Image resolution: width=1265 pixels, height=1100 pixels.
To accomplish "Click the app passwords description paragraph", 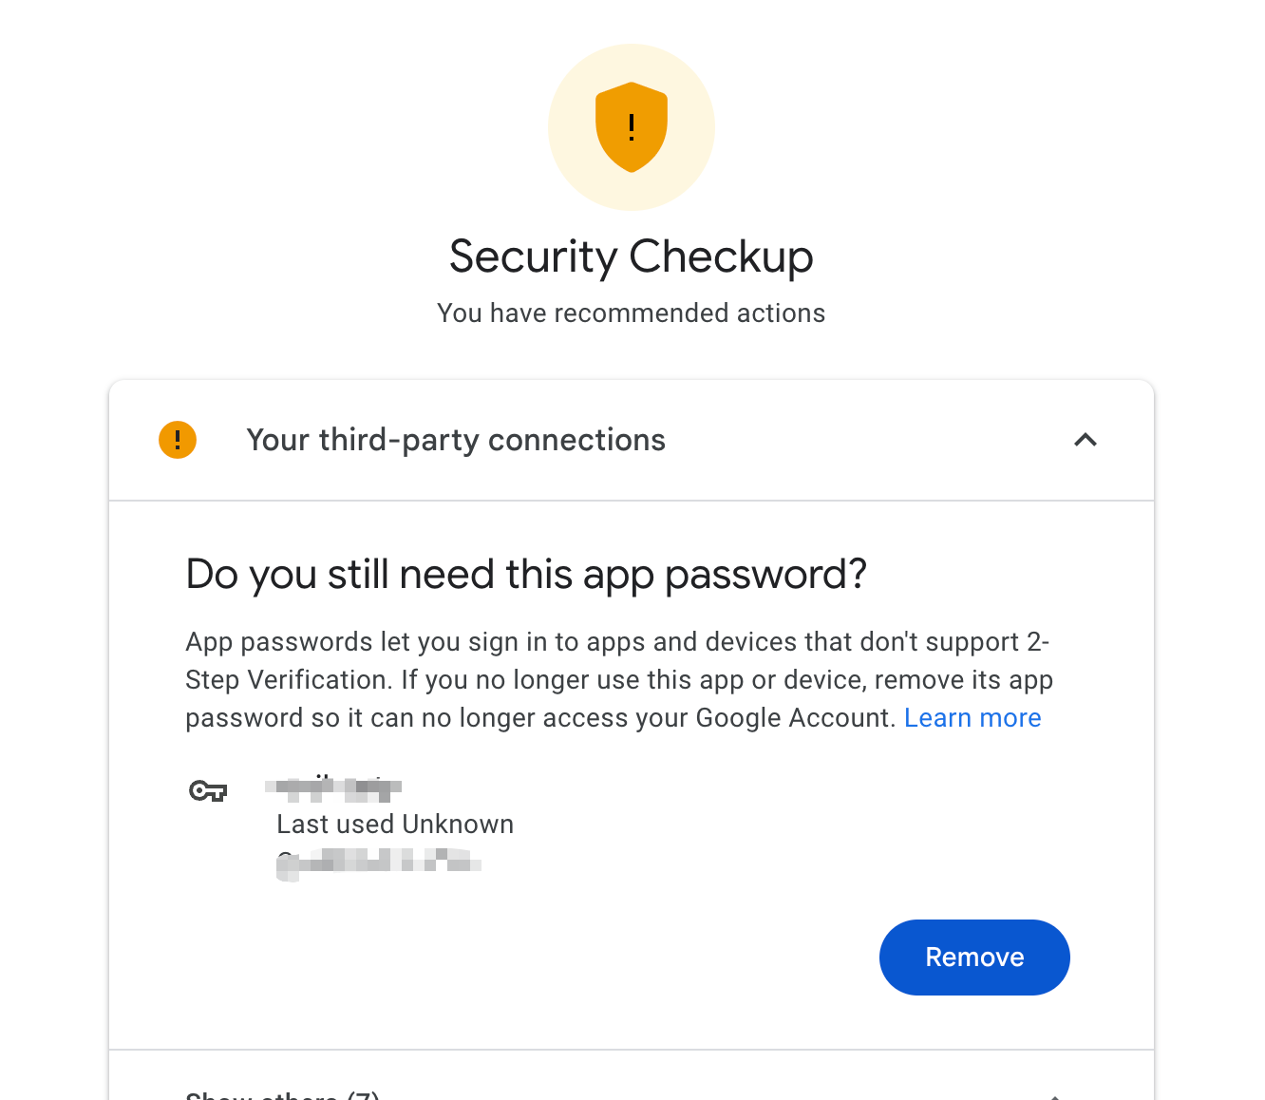I will pyautogui.click(x=617, y=680).
